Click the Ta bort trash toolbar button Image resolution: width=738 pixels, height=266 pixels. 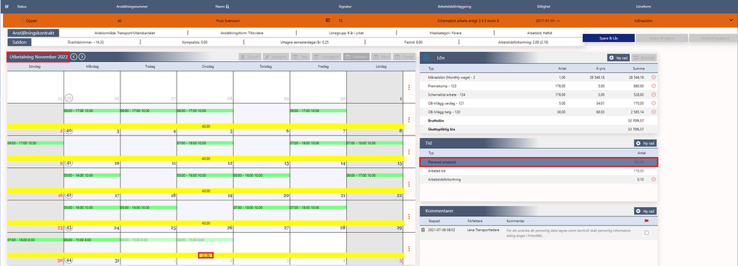click(x=250, y=57)
